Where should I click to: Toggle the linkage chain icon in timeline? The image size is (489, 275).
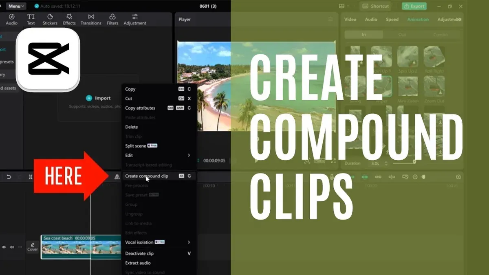pos(378,177)
